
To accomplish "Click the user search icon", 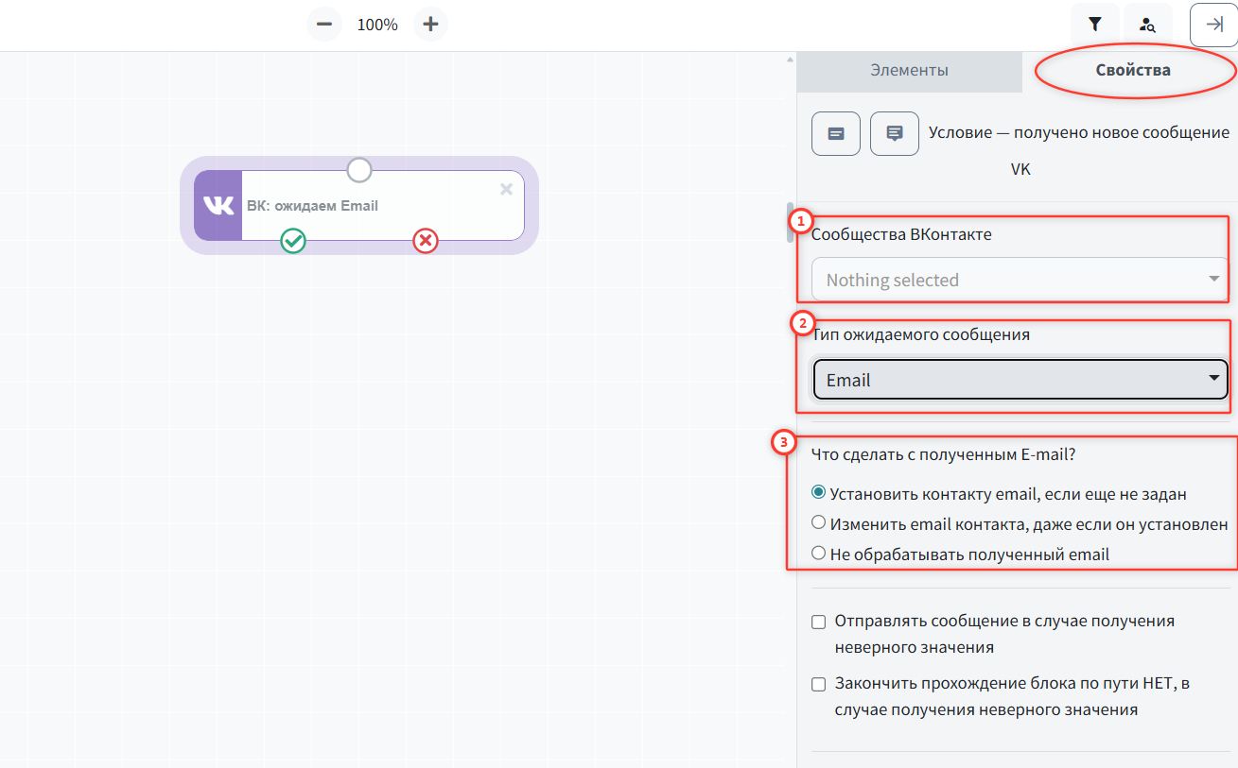I will [x=1147, y=25].
